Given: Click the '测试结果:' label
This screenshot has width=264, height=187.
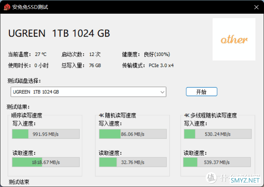Looking at the screenshot, I should click(x=18, y=107).
